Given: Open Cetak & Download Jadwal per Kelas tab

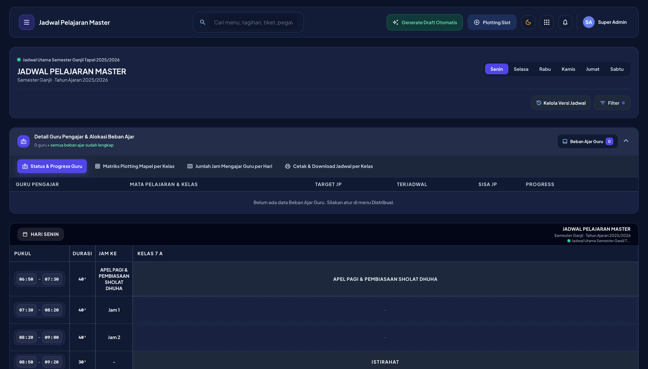Looking at the screenshot, I should pos(329,166).
